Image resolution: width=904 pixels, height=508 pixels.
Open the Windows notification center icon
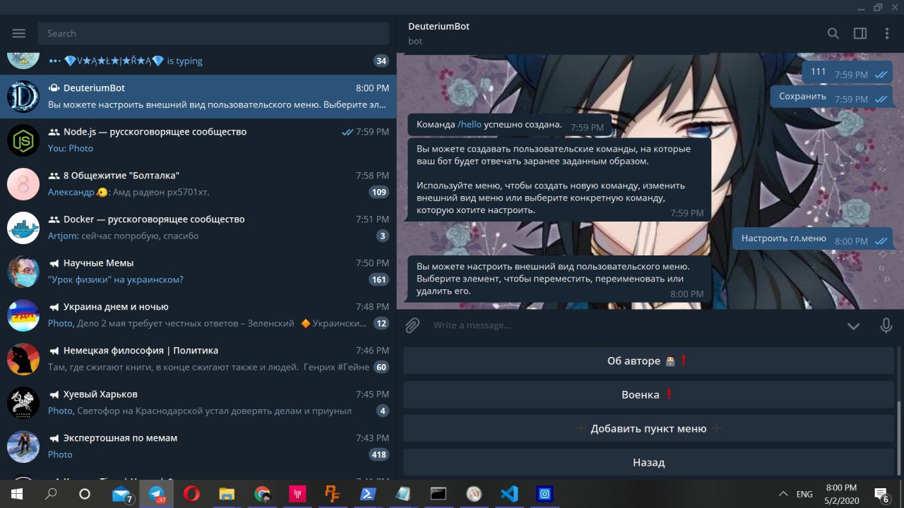coord(882,494)
